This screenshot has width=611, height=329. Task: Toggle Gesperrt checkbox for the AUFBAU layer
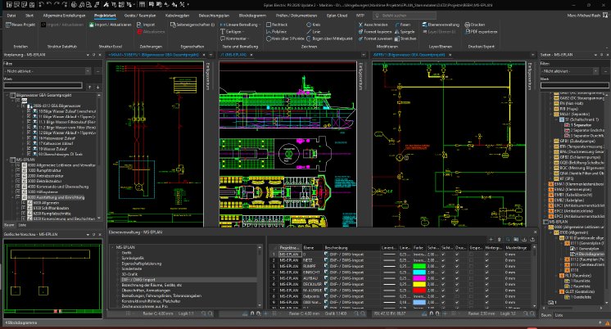pos(472,278)
